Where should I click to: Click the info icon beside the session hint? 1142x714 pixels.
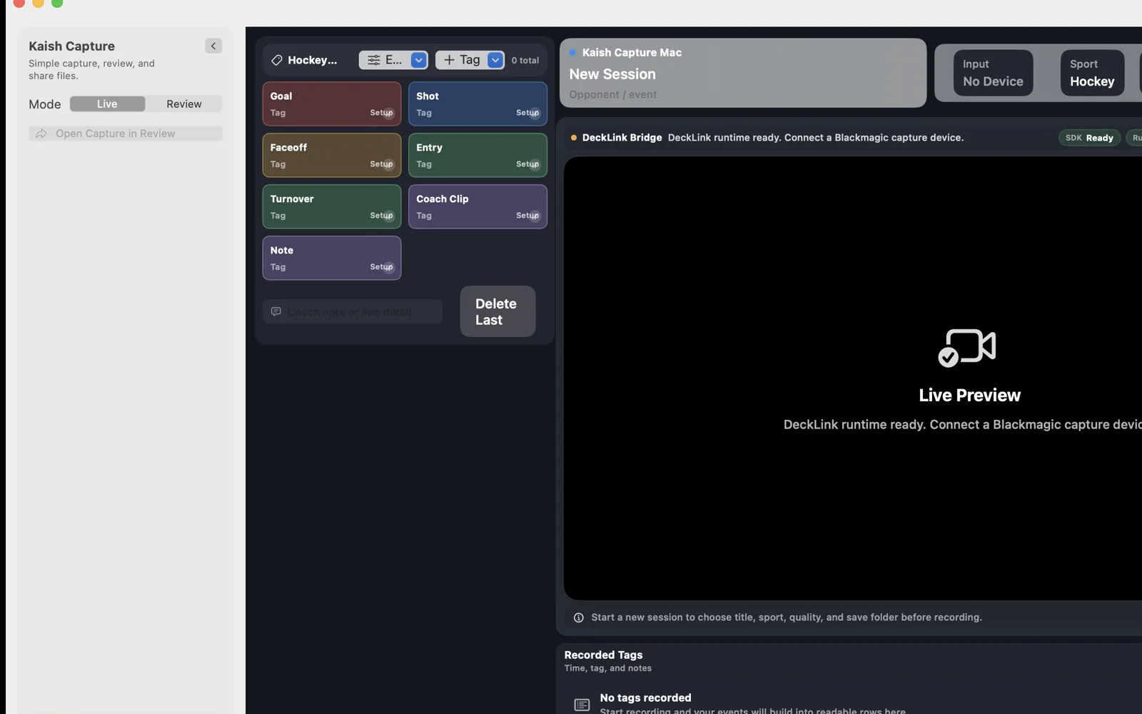point(579,618)
